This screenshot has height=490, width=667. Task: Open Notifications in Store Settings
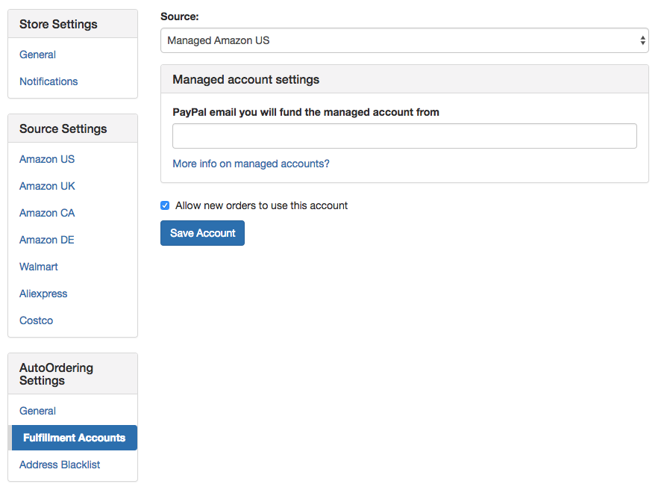48,81
